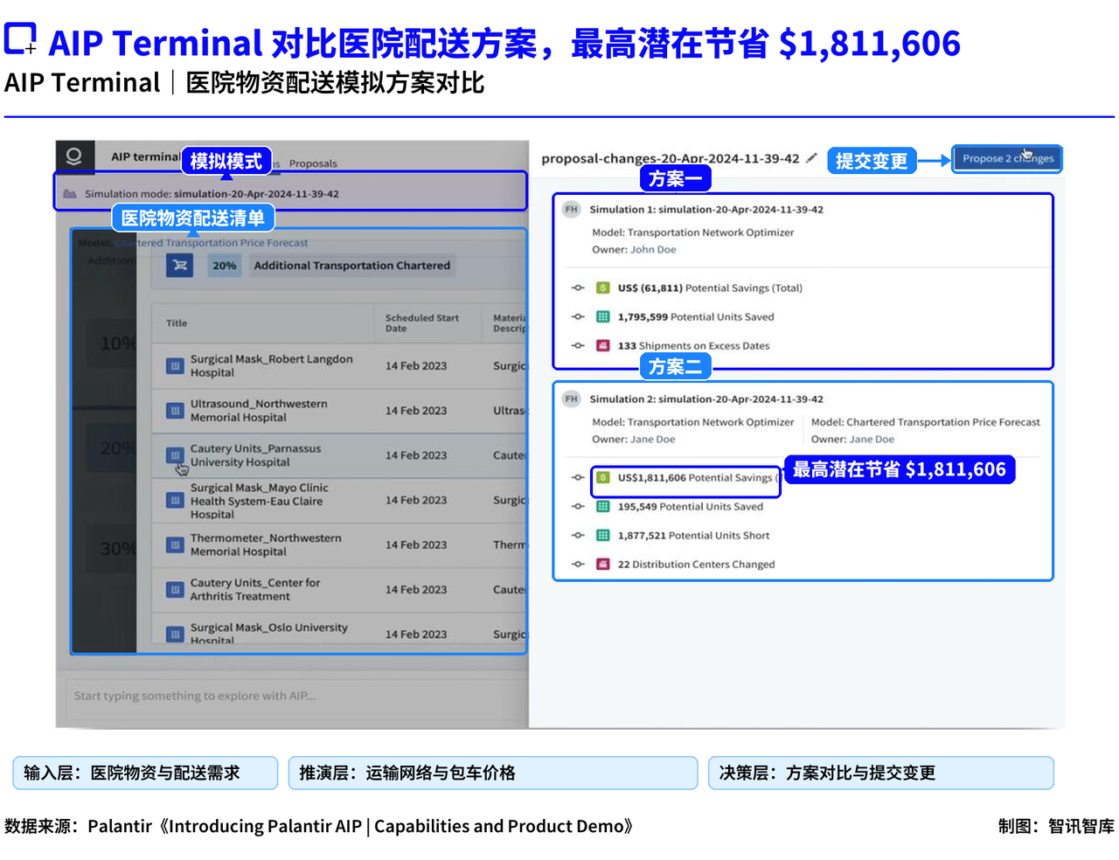This screenshot has height=860, width=1119.
Task: Click 'Model: Chartered Transportation Price Forecast' in Simulation 2
Action: (926, 422)
